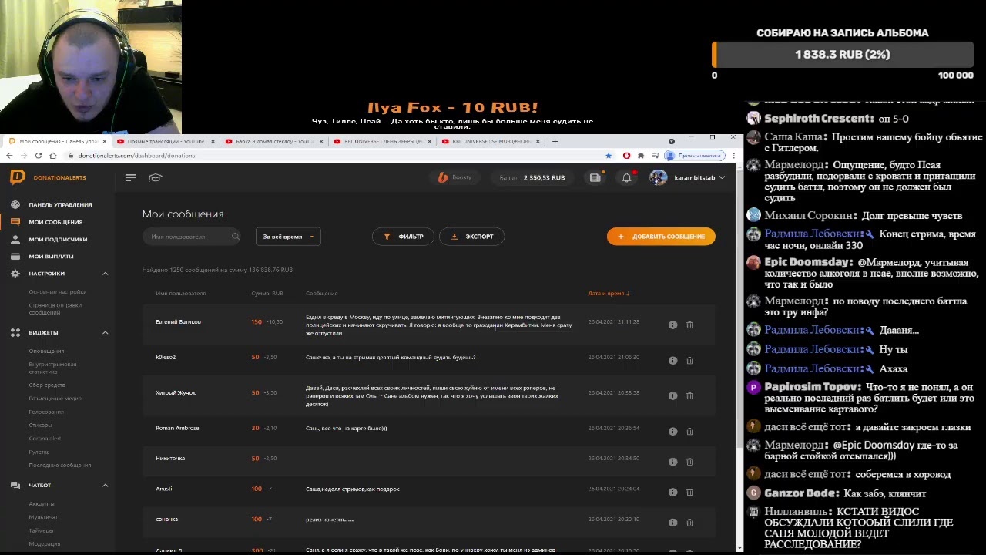Collapse sidebar with the hamburger menu icon
The image size is (986, 555).
pos(130,177)
